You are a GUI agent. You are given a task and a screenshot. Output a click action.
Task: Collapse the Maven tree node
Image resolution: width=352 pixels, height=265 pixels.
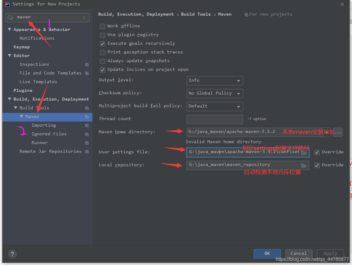coord(22,116)
